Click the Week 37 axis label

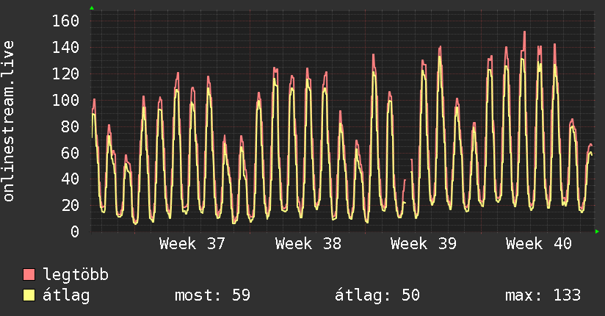tap(192, 244)
